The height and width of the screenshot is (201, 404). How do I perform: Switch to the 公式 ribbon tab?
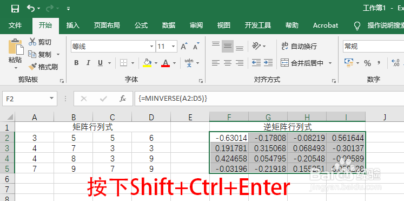pyautogui.click(x=141, y=25)
